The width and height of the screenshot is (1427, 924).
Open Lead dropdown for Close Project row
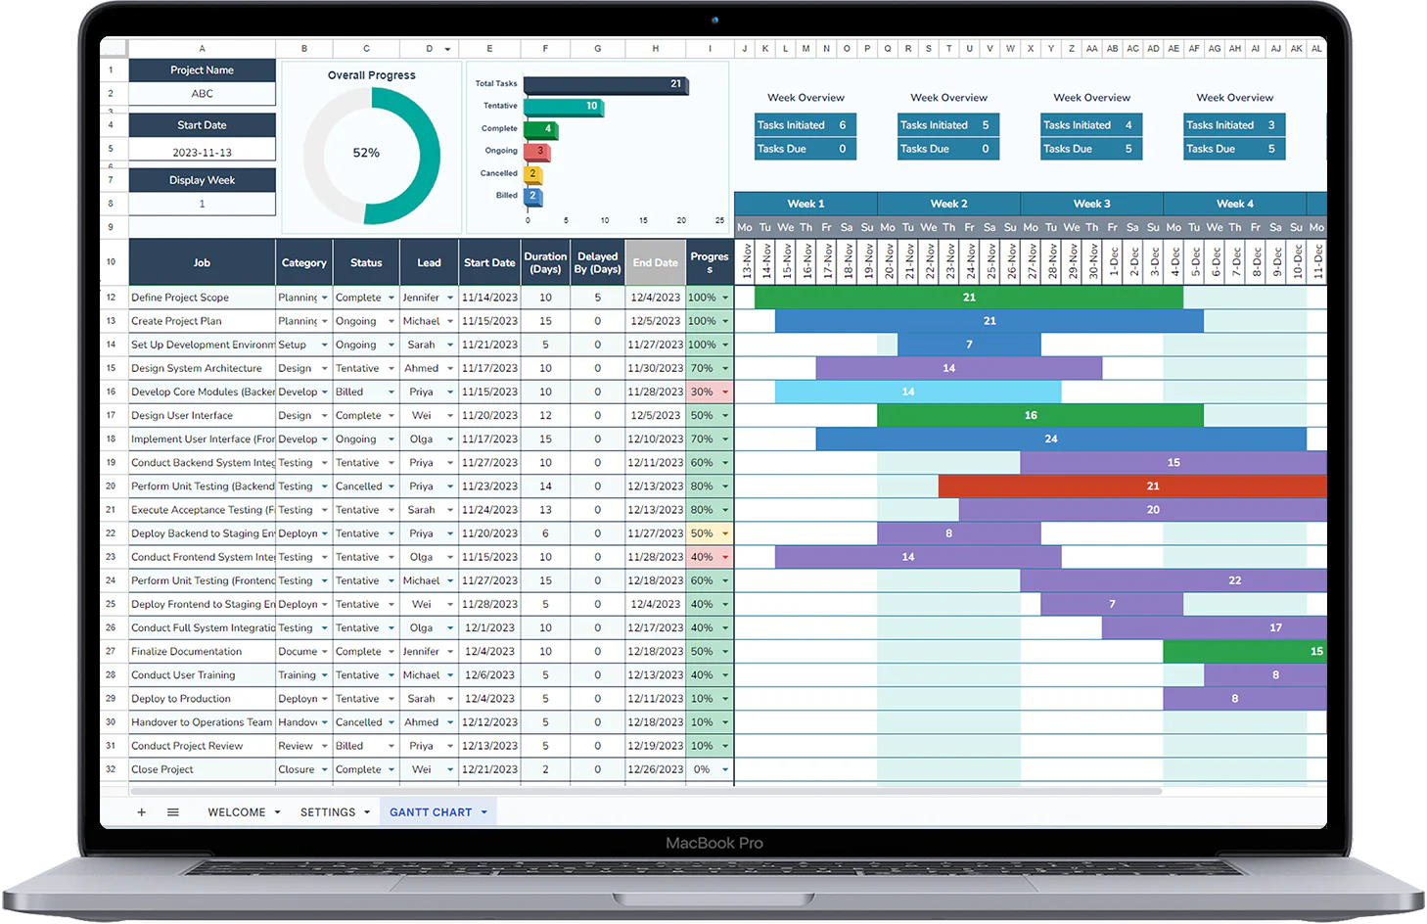coord(450,769)
